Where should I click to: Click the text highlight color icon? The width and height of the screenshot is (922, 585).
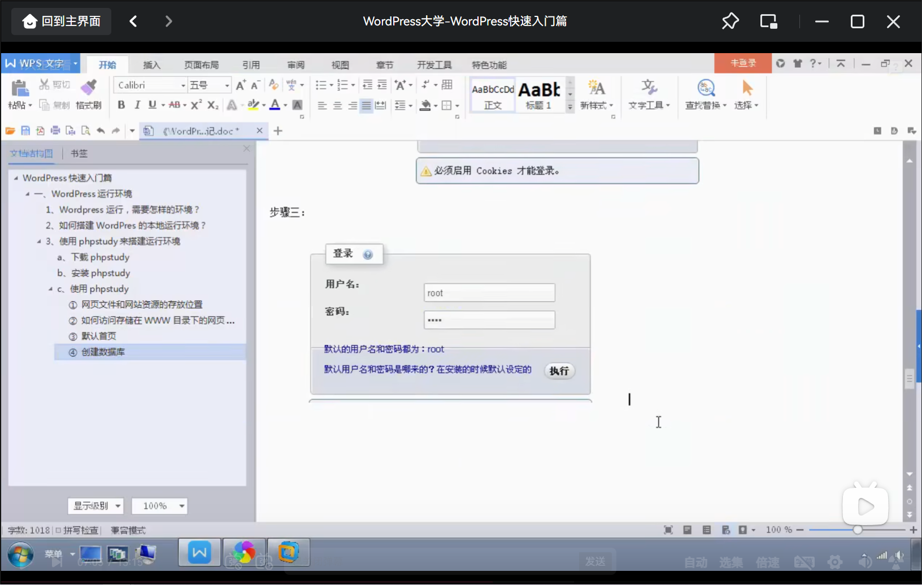254,105
